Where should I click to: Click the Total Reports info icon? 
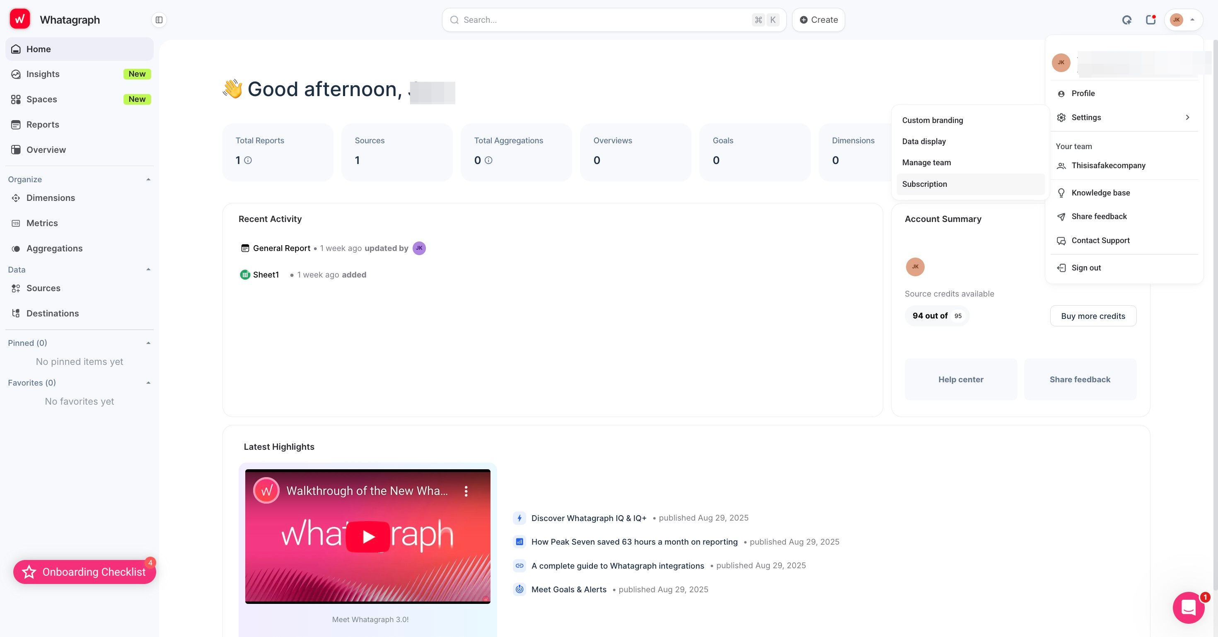[248, 160]
